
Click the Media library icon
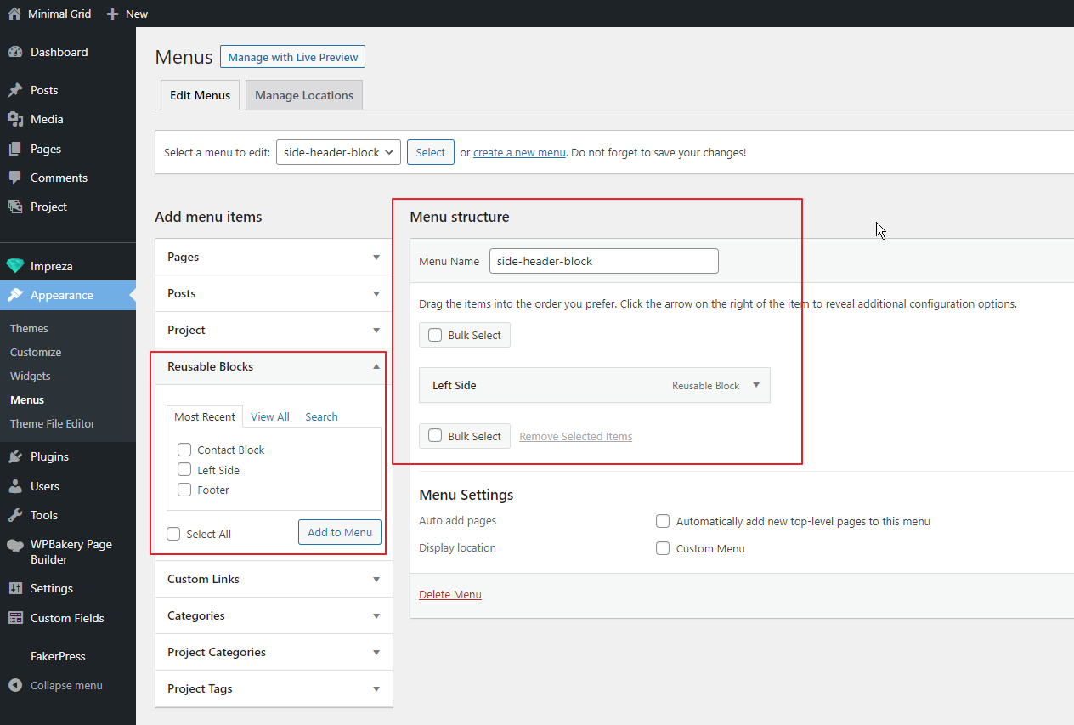point(15,119)
